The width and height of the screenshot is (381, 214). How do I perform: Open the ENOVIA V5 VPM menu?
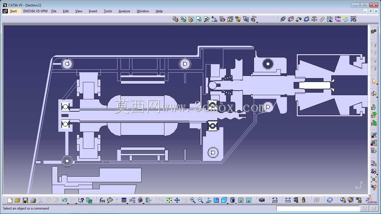click(x=35, y=11)
